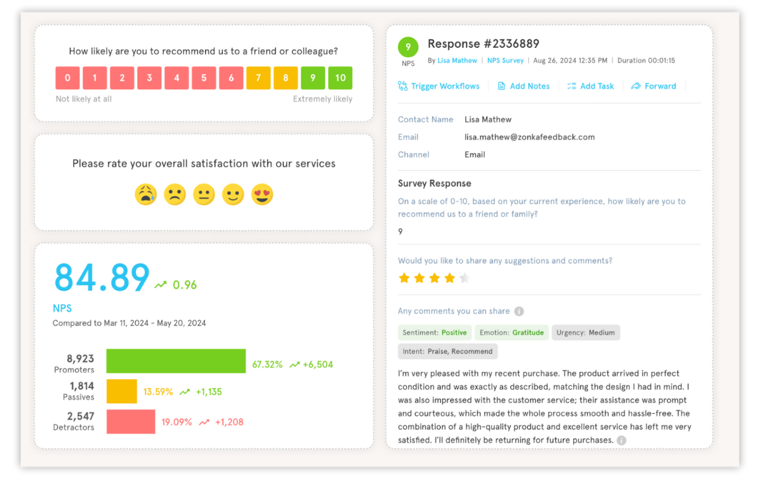This screenshot has height=479, width=759.
Task: Open the Lisa Mathew contact link
Action: [457, 60]
